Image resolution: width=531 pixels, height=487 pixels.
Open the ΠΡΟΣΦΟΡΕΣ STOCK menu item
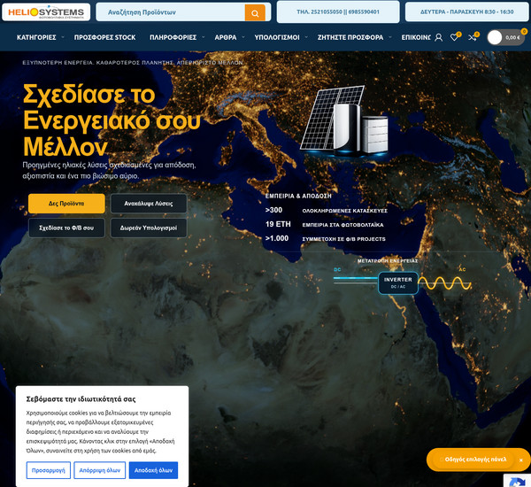pos(105,37)
